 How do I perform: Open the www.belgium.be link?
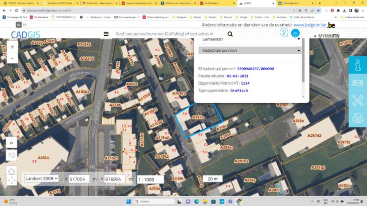click(310, 24)
